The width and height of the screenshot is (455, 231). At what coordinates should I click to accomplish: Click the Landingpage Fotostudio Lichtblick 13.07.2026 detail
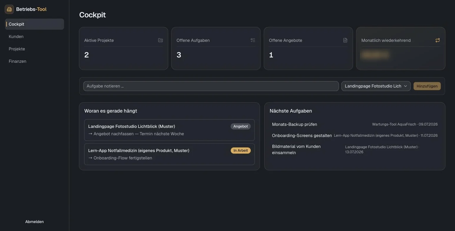(x=382, y=149)
